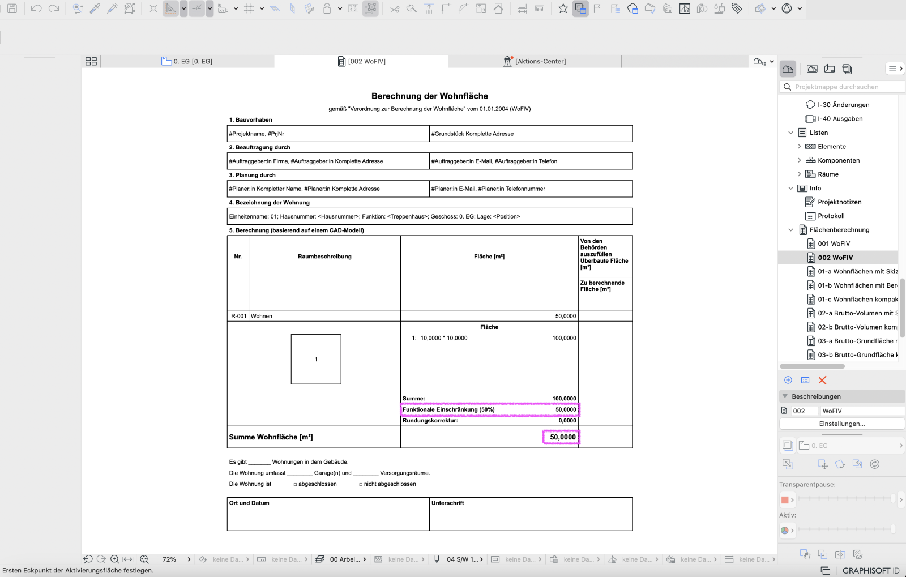The image size is (906, 577).
Task: Open the zoom percentage dropdown arrow
Action: point(189,559)
